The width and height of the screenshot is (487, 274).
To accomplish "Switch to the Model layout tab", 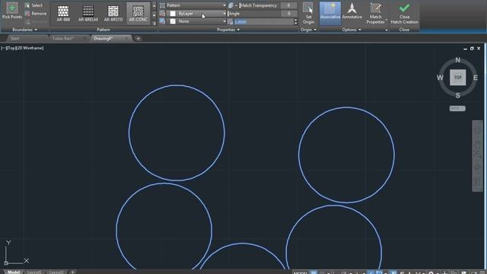I will click(x=14, y=272).
